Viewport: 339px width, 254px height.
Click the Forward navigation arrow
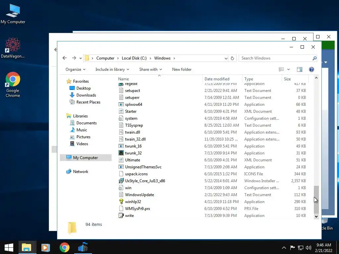point(74,58)
